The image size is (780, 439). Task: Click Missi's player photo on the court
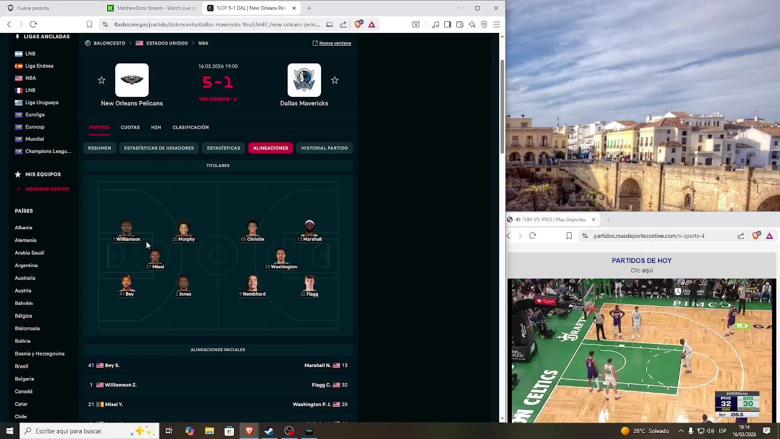(155, 255)
